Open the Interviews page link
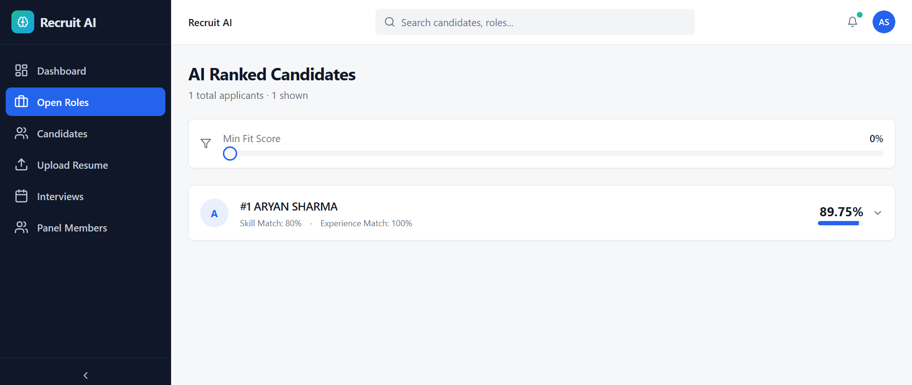 (x=60, y=196)
